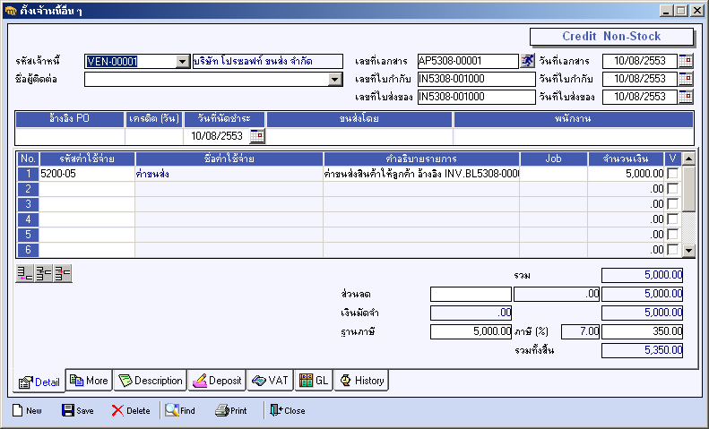The width and height of the screenshot is (709, 429).
Task: Switch to the More tab
Action: coord(89,381)
